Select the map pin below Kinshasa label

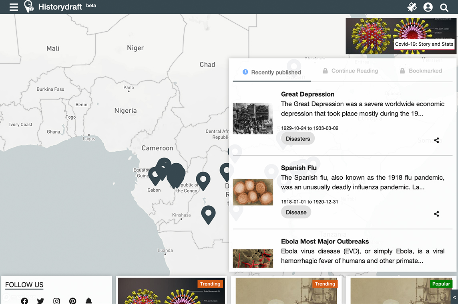point(208,215)
